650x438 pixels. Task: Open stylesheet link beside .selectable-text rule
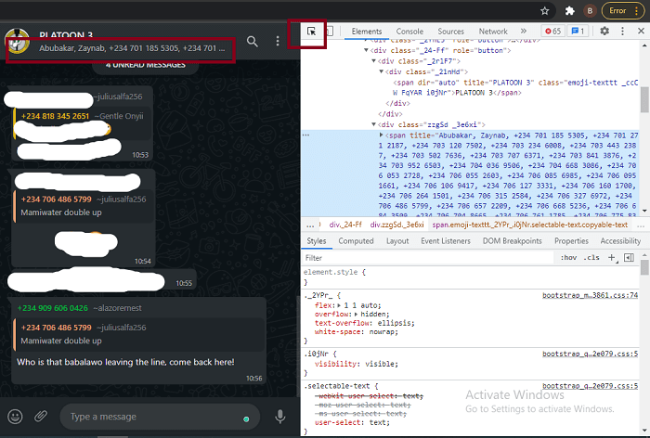point(590,386)
